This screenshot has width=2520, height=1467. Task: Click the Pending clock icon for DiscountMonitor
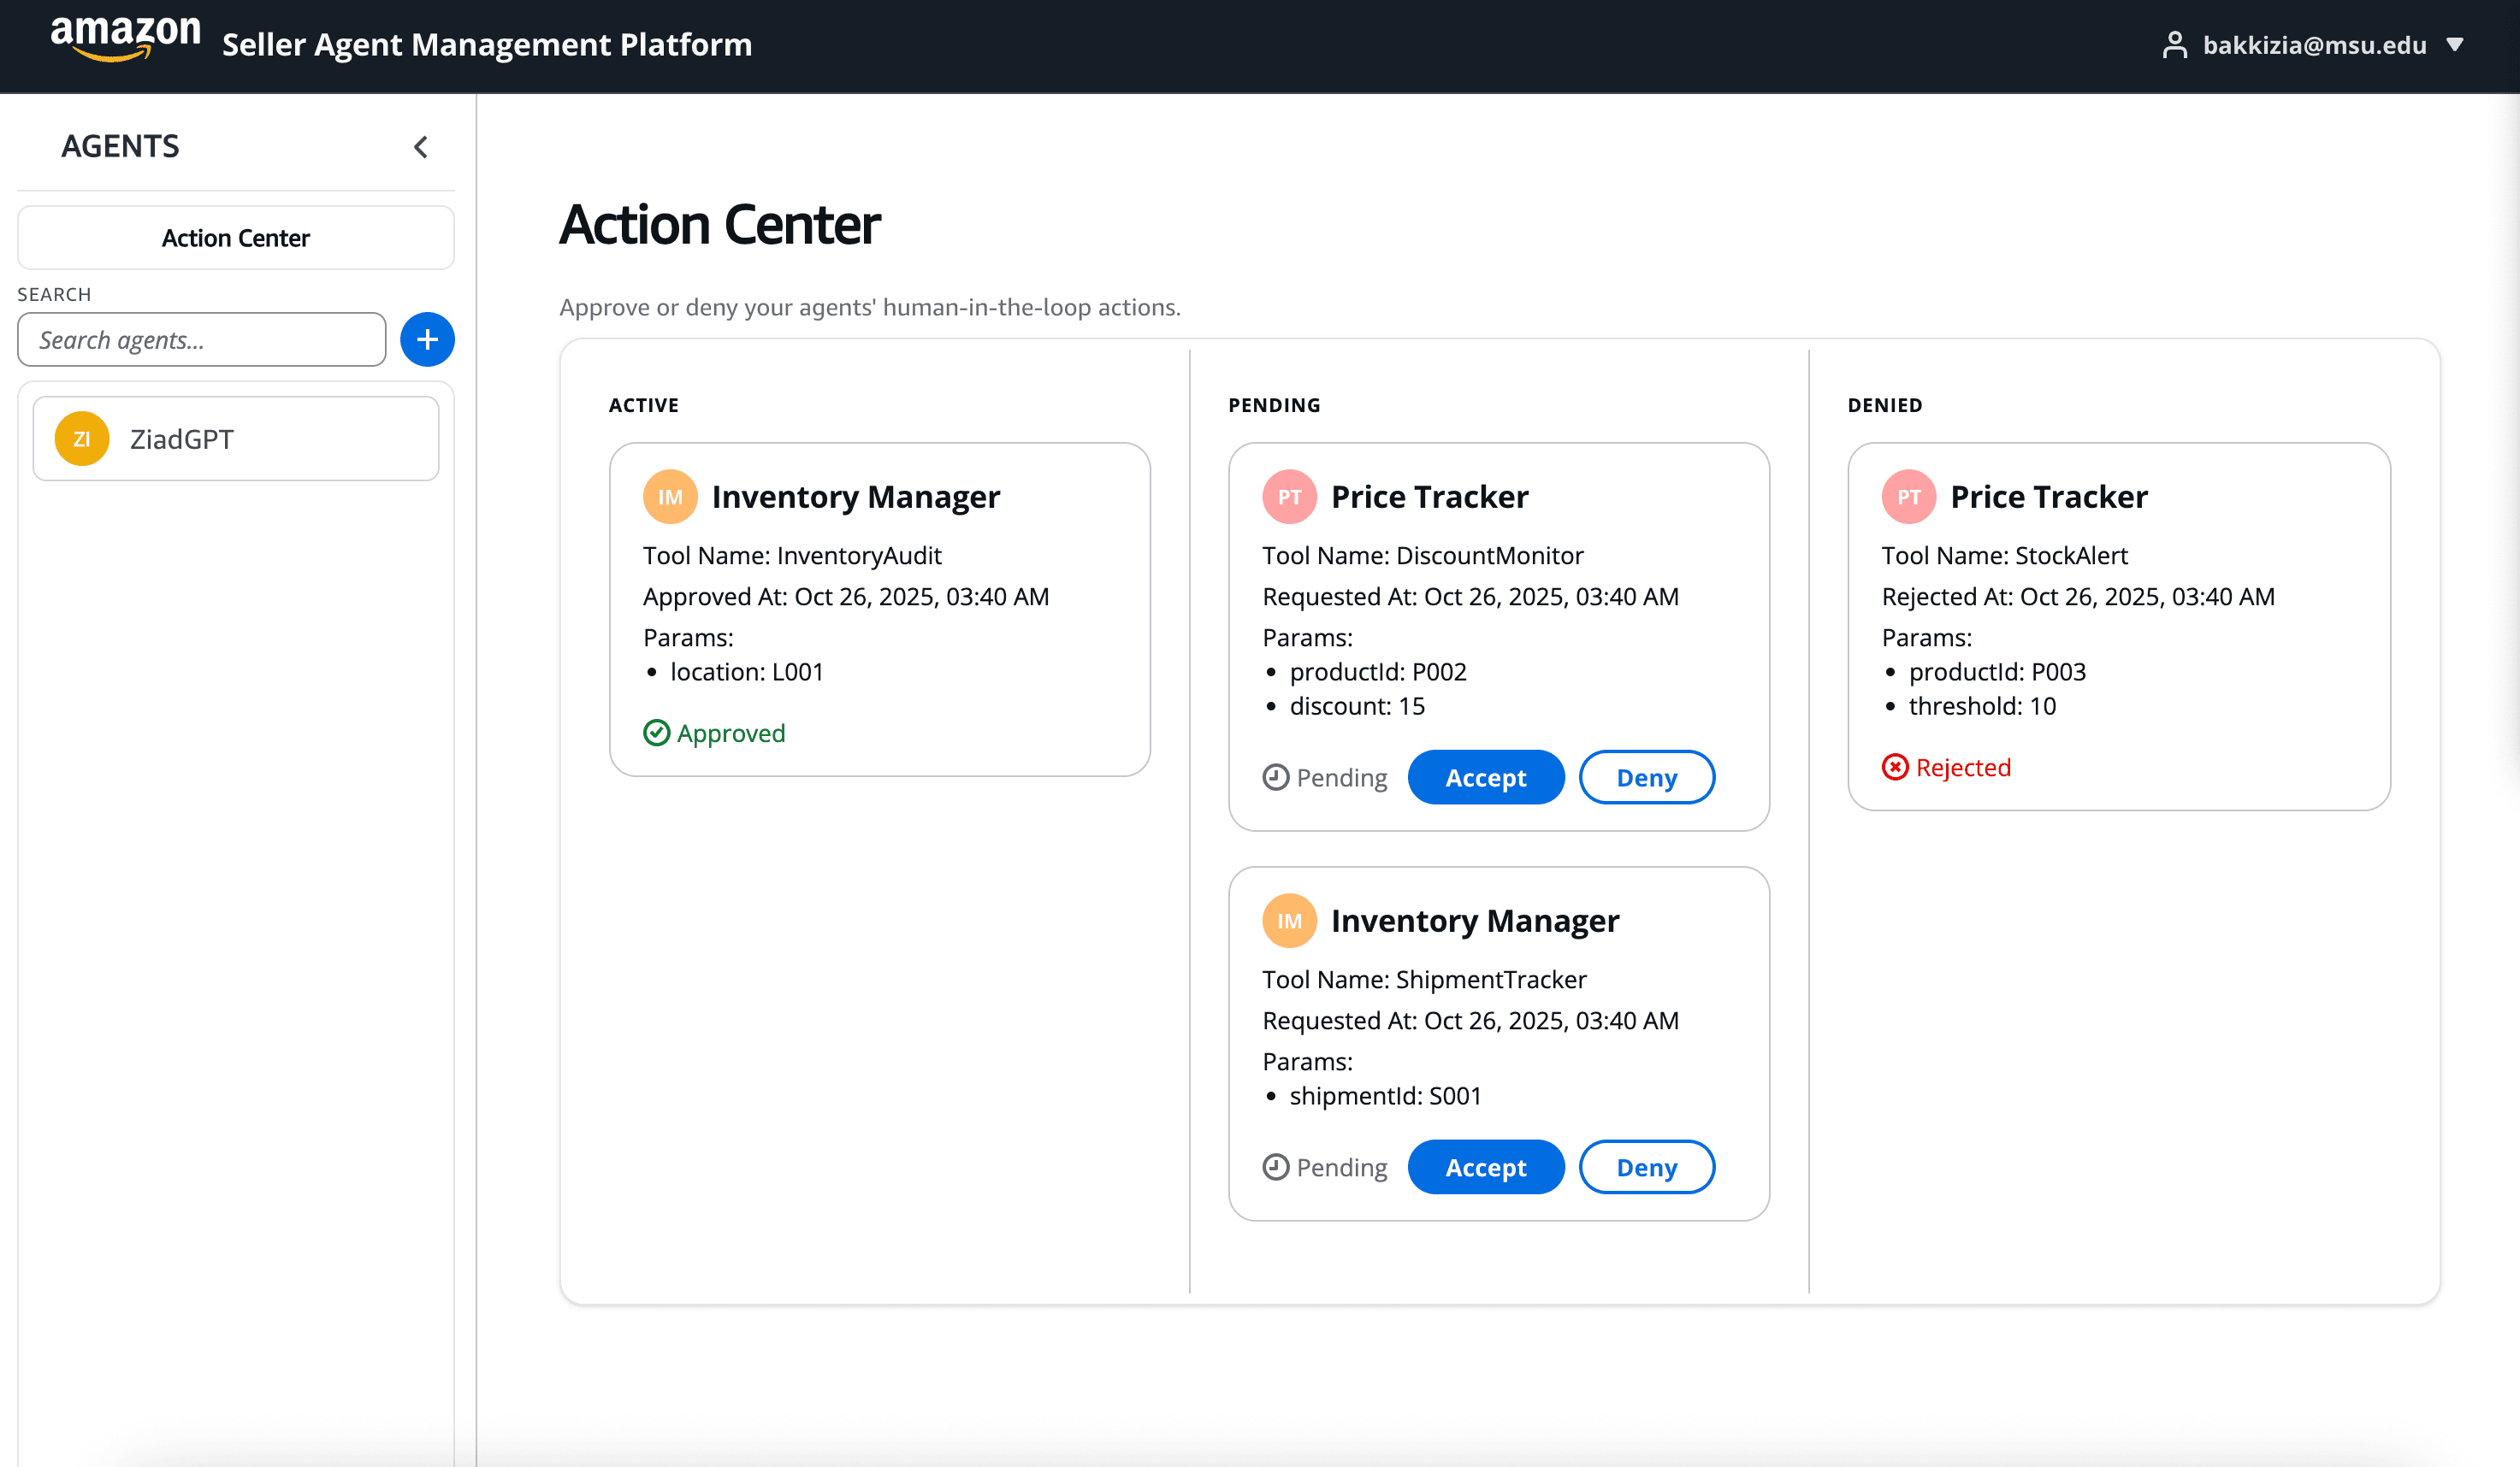(1275, 776)
